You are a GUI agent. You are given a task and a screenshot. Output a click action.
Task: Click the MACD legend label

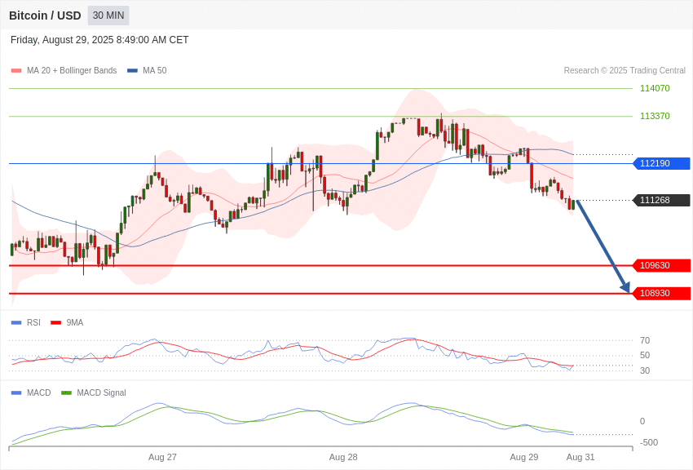(x=39, y=392)
